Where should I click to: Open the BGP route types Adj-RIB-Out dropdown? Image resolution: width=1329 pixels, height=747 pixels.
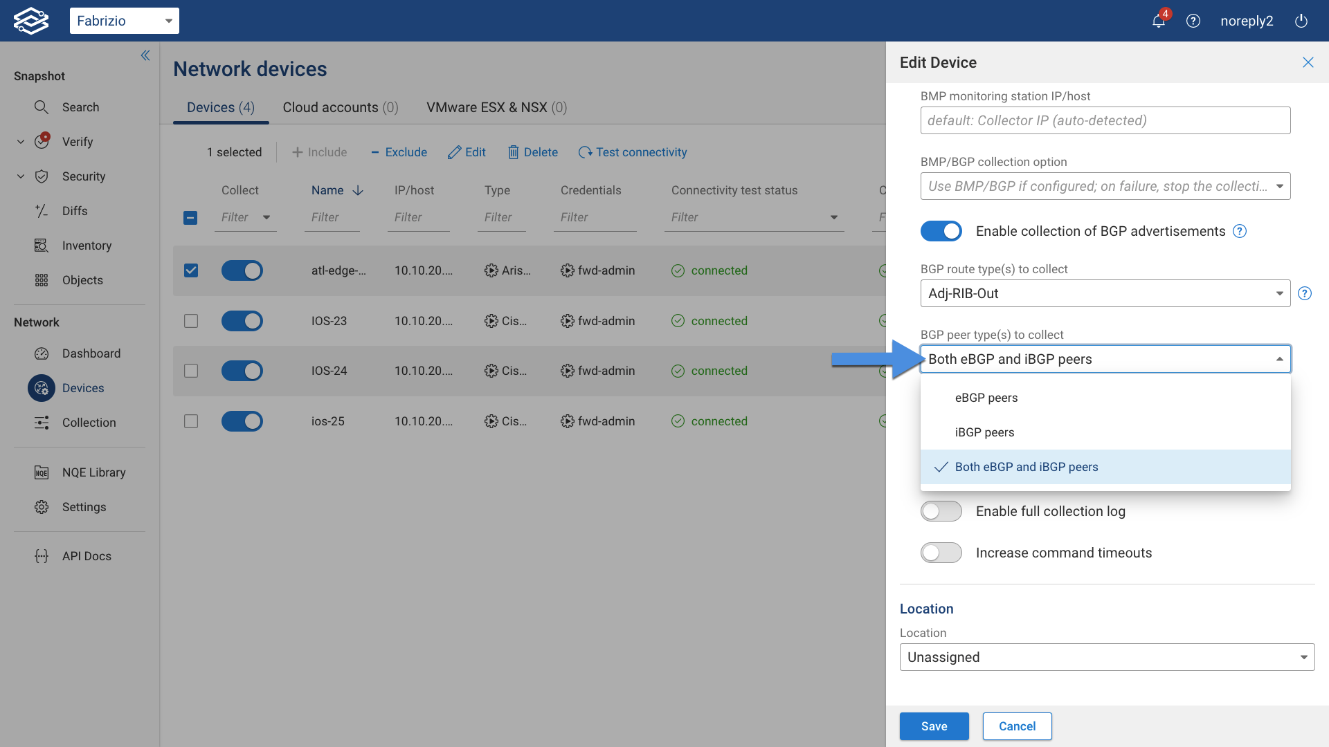[1105, 293]
